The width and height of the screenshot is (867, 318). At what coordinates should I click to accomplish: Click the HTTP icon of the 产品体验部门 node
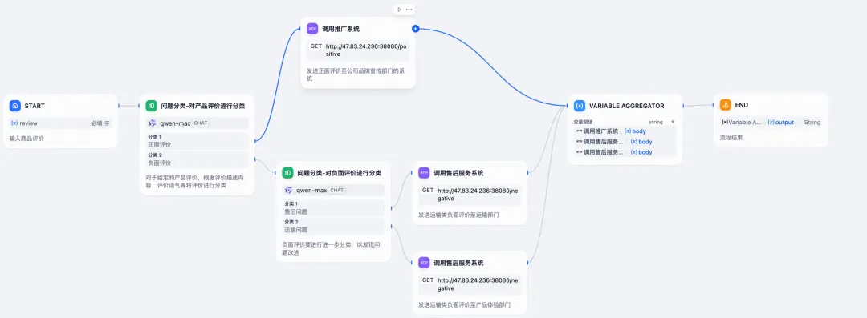click(424, 263)
